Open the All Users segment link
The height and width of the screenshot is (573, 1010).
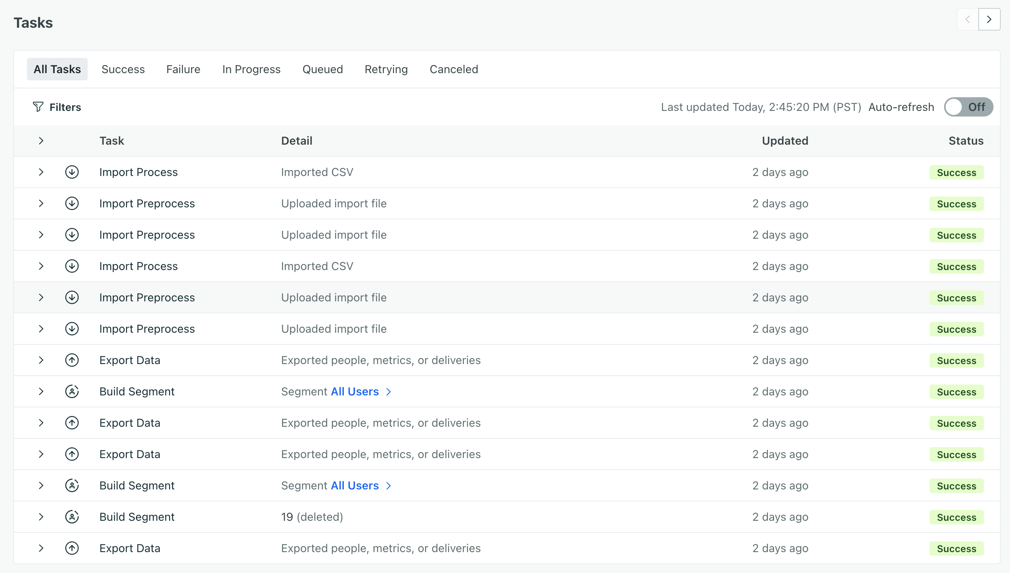click(354, 391)
